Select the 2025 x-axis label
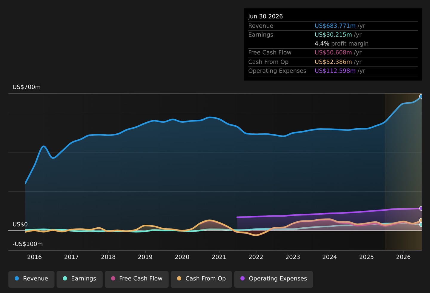430x293 pixels. coord(366,257)
